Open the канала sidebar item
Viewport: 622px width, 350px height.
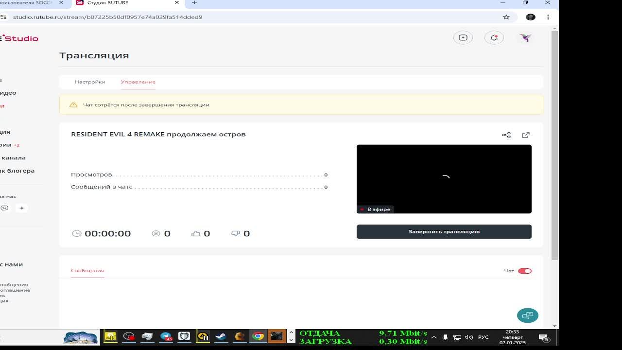(13, 157)
